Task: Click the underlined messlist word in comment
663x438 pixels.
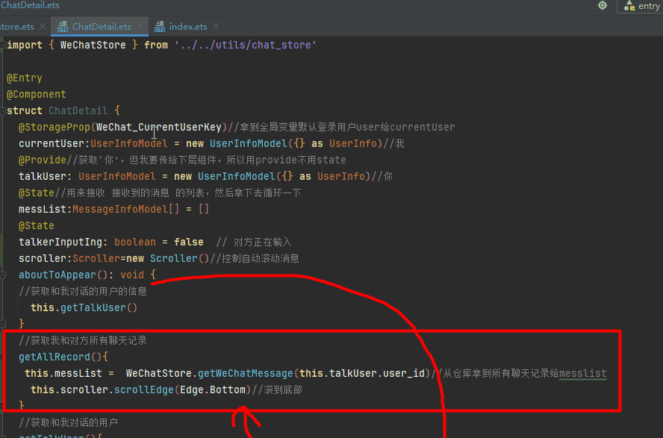Action: pos(582,373)
